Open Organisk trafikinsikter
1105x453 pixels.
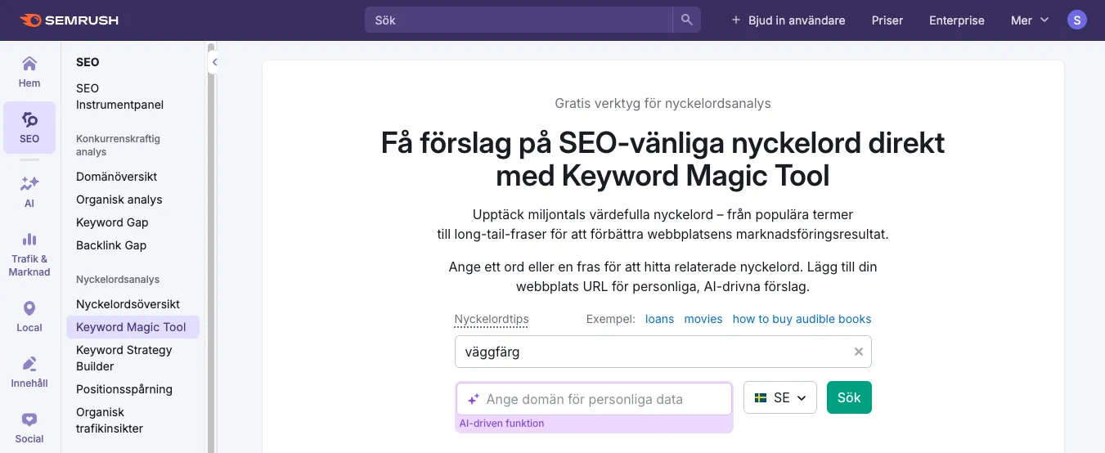click(x=110, y=420)
